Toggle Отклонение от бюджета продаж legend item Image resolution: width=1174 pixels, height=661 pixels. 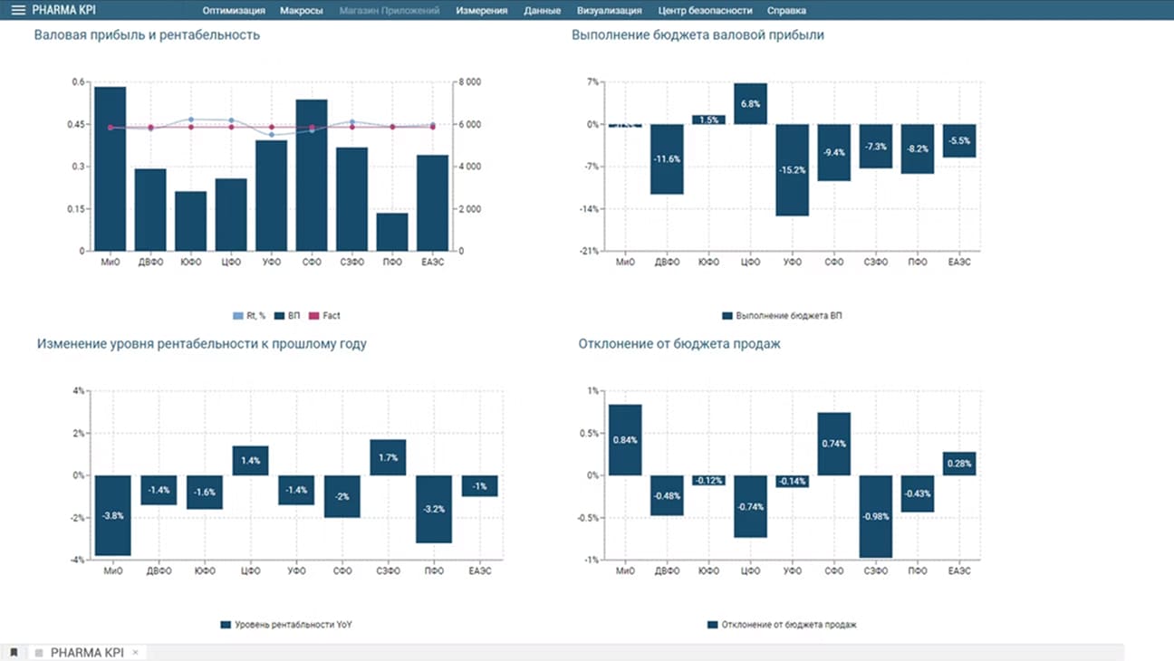[781, 625]
